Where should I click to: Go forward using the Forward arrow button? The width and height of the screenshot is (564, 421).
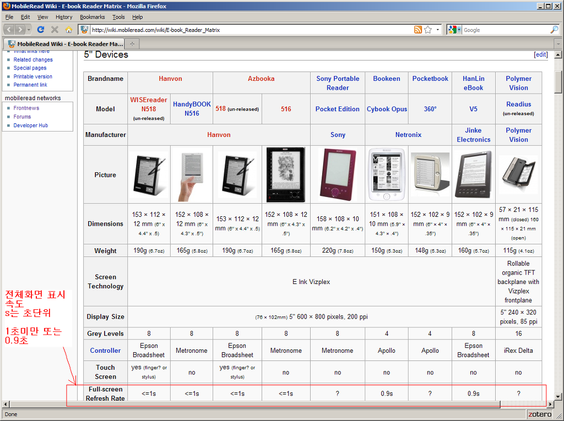pos(20,30)
